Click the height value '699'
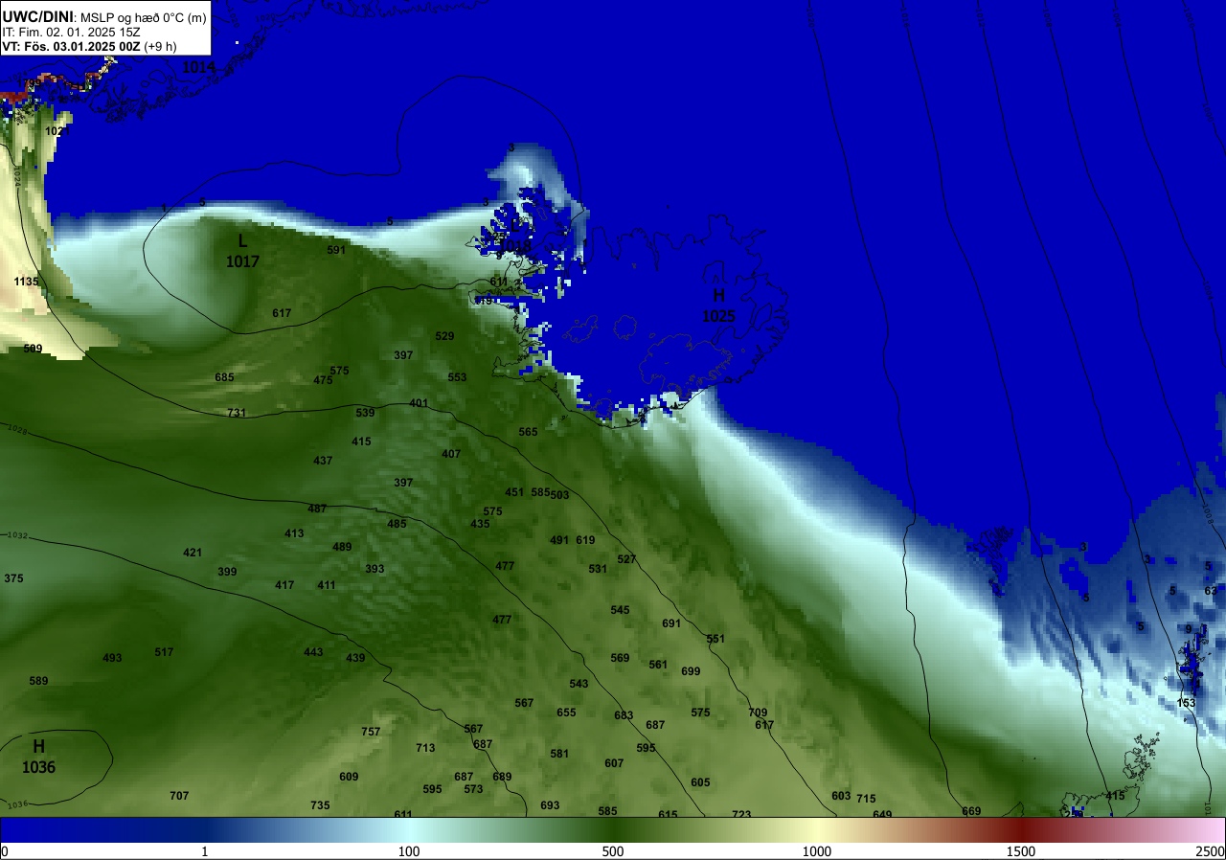The width and height of the screenshot is (1226, 860). 691,671
